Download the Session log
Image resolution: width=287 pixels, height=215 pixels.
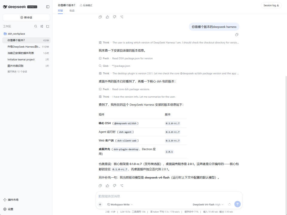pyautogui.click(x=271, y=5)
